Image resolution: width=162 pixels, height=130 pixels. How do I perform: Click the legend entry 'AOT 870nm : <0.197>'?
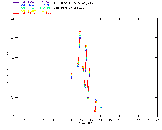[32, 11]
